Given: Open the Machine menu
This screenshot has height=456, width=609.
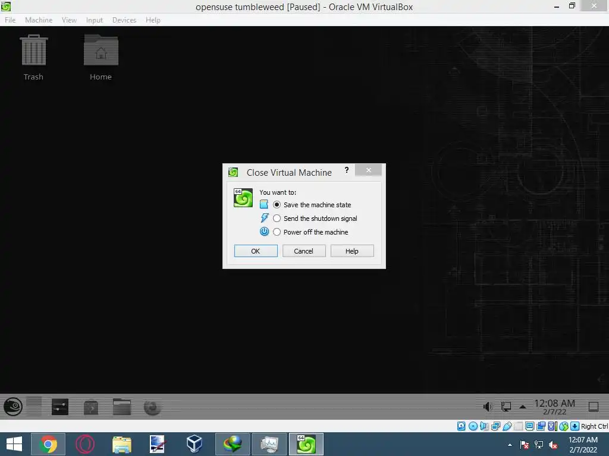Looking at the screenshot, I should [x=39, y=20].
